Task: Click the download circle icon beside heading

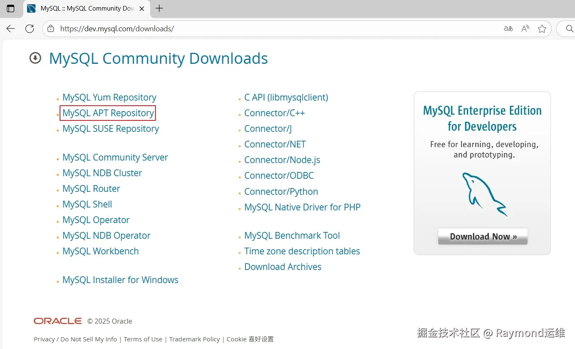Action: (35, 58)
